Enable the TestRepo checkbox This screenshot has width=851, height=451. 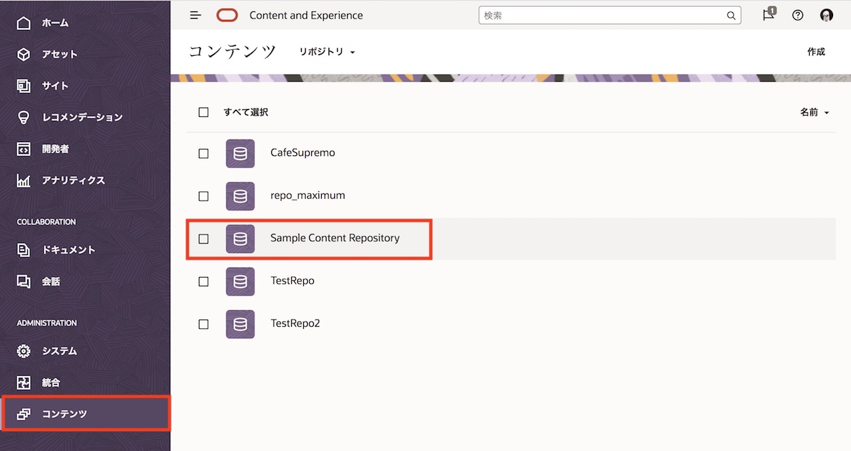(x=203, y=282)
